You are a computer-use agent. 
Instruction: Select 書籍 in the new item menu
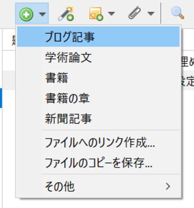98,78
